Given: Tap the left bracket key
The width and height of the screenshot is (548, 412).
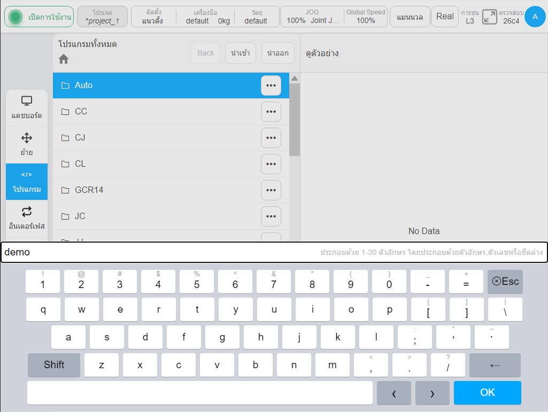Looking at the screenshot, I should click(428, 309).
